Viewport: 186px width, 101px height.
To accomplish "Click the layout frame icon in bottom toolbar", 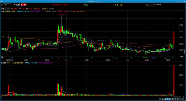I will click(x=170, y=99).
